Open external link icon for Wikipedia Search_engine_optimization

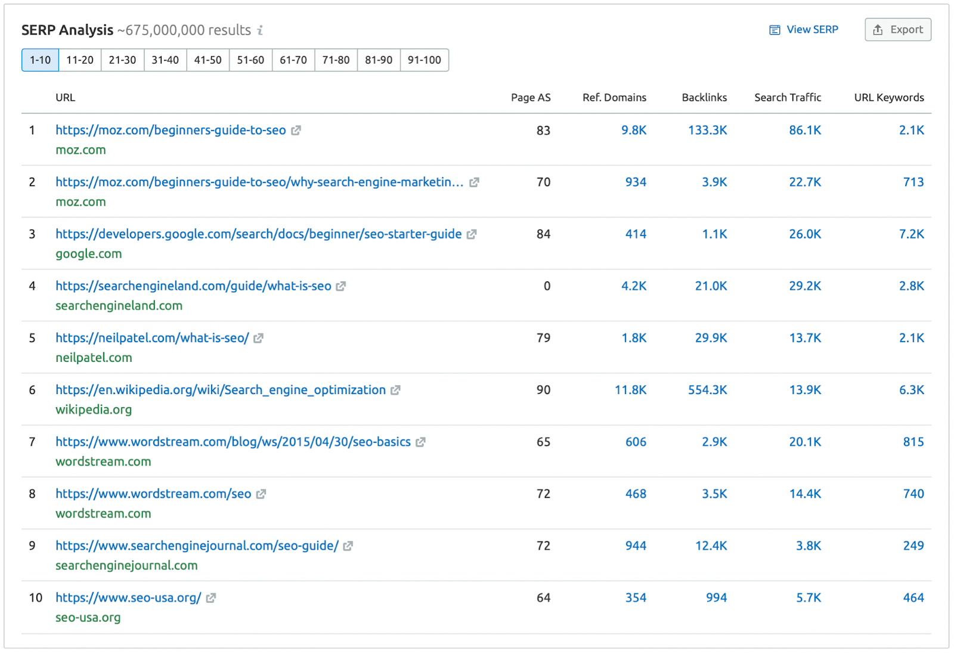tap(395, 390)
